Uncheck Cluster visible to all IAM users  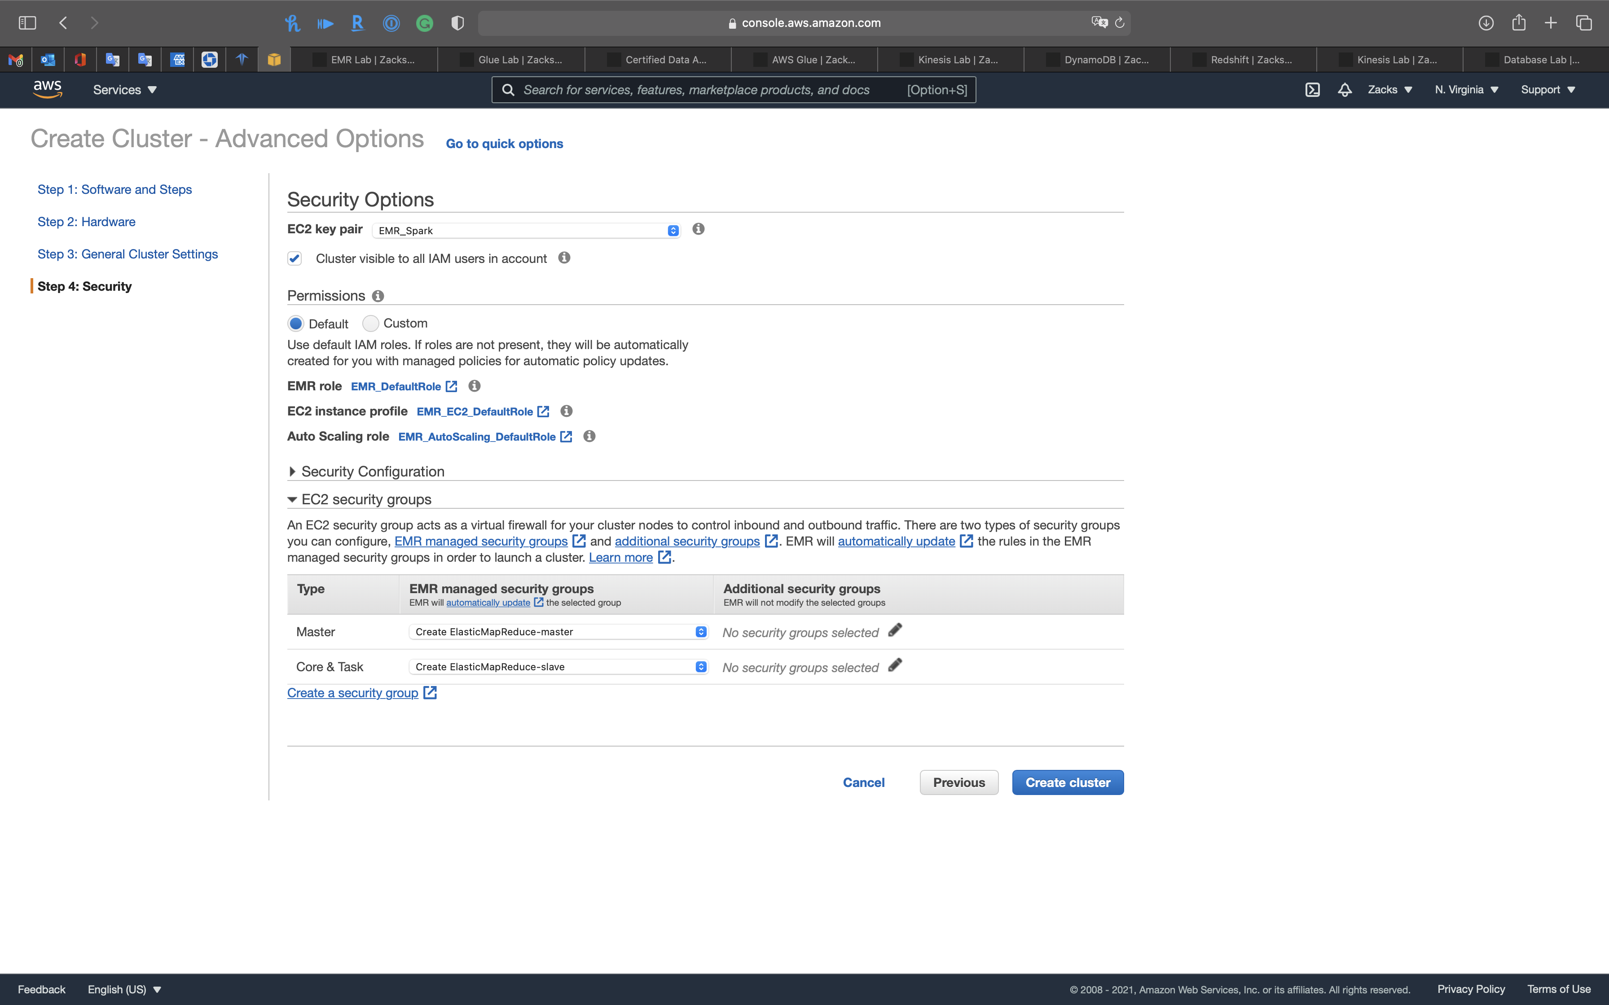[x=295, y=258]
